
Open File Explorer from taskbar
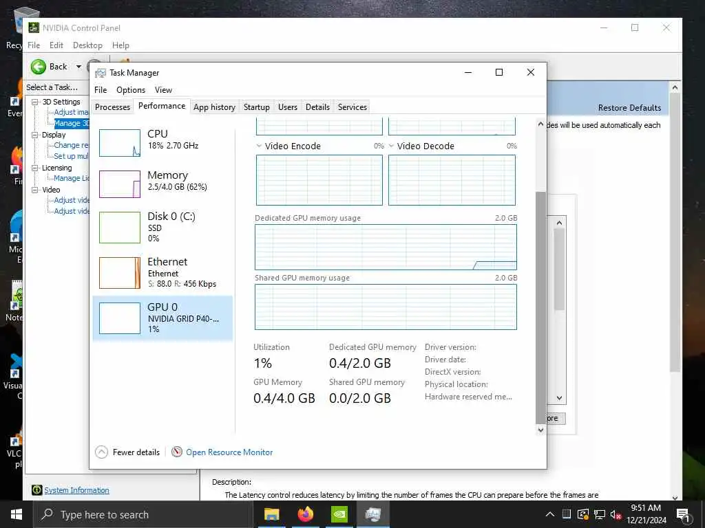coord(271,514)
